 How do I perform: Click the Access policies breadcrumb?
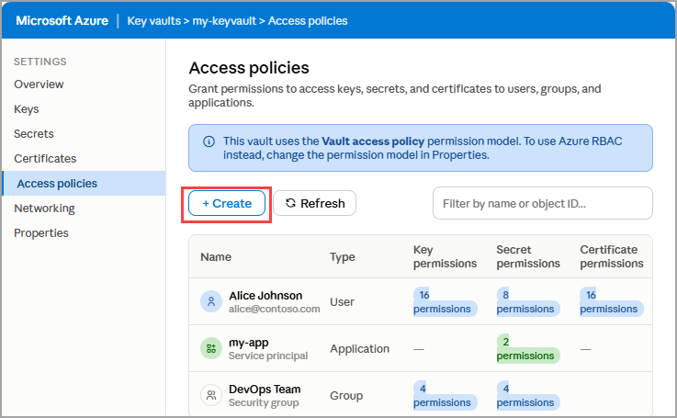[x=308, y=21]
